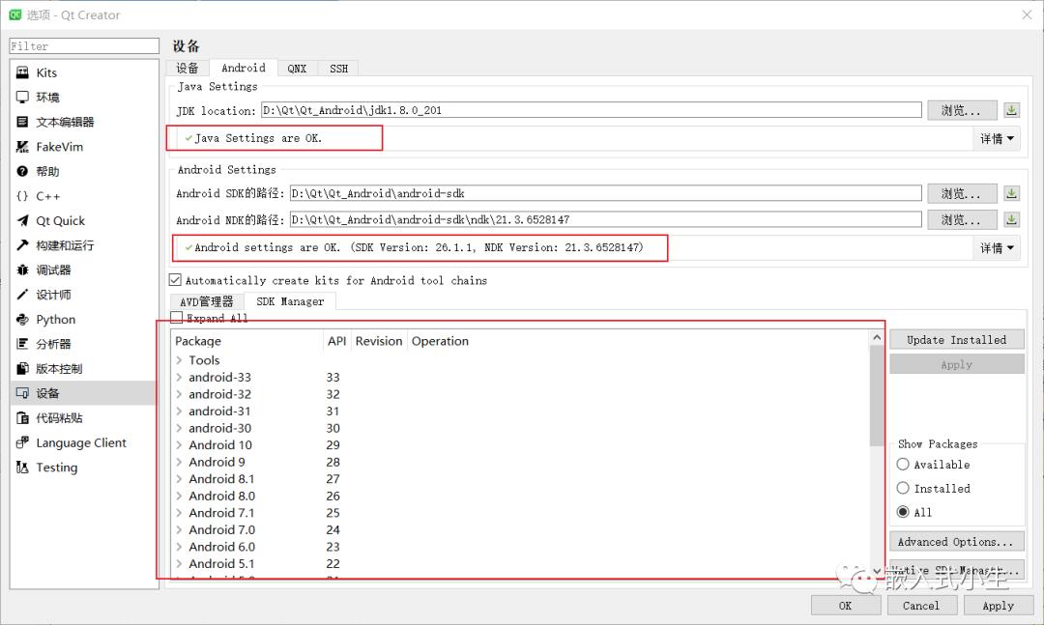Open the SDK Manager tab
Image resolution: width=1044 pixels, height=625 pixels.
pyautogui.click(x=290, y=300)
